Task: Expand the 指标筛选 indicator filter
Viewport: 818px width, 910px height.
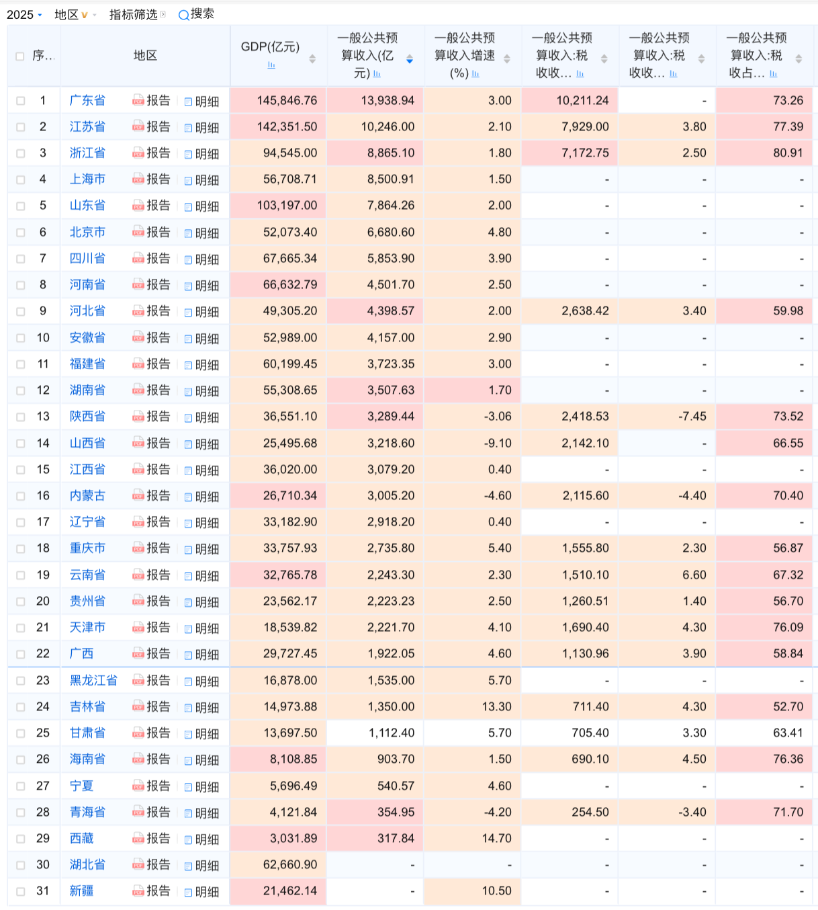Action: coord(137,15)
